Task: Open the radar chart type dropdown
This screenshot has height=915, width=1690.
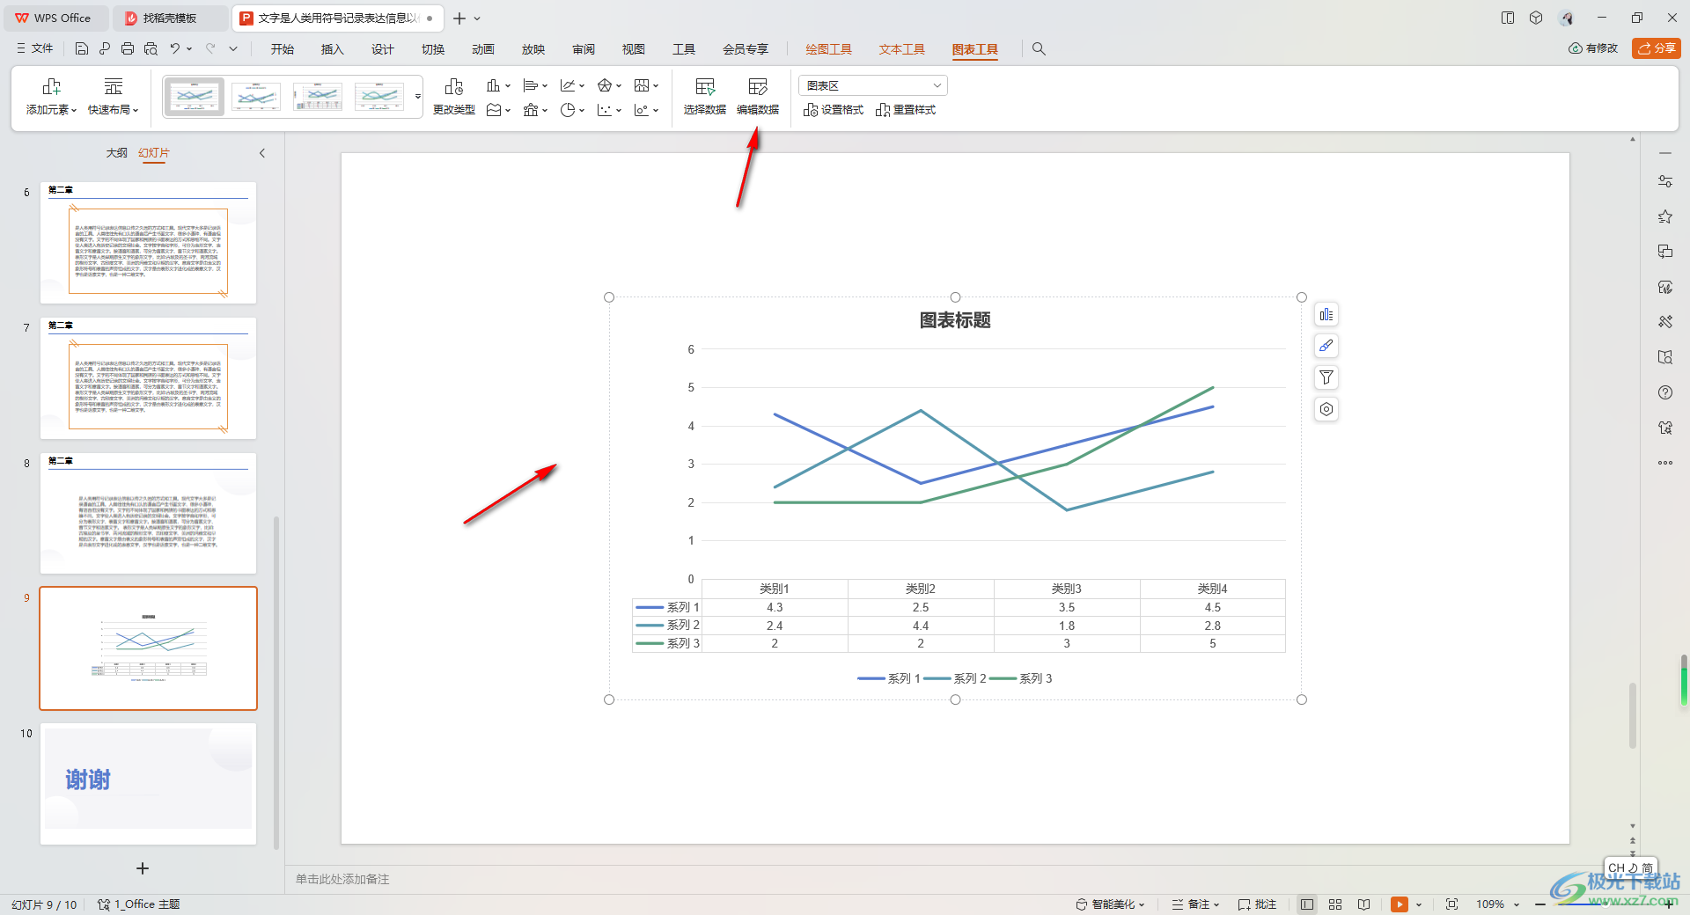Action: (609, 85)
